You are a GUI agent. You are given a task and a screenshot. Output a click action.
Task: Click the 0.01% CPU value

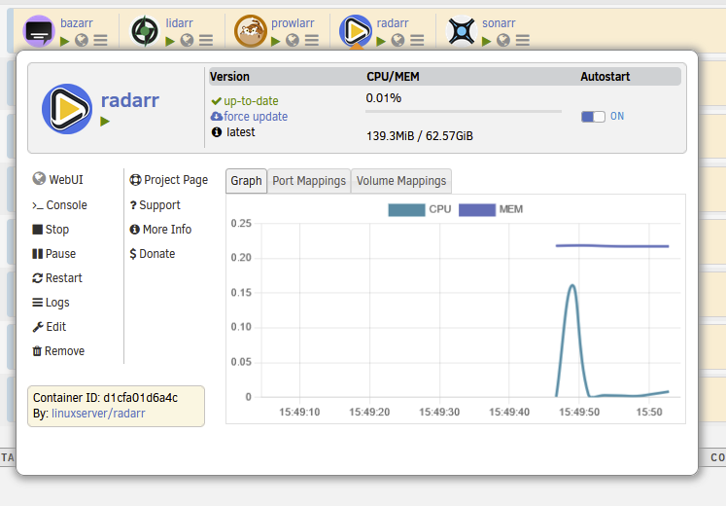[x=383, y=98]
